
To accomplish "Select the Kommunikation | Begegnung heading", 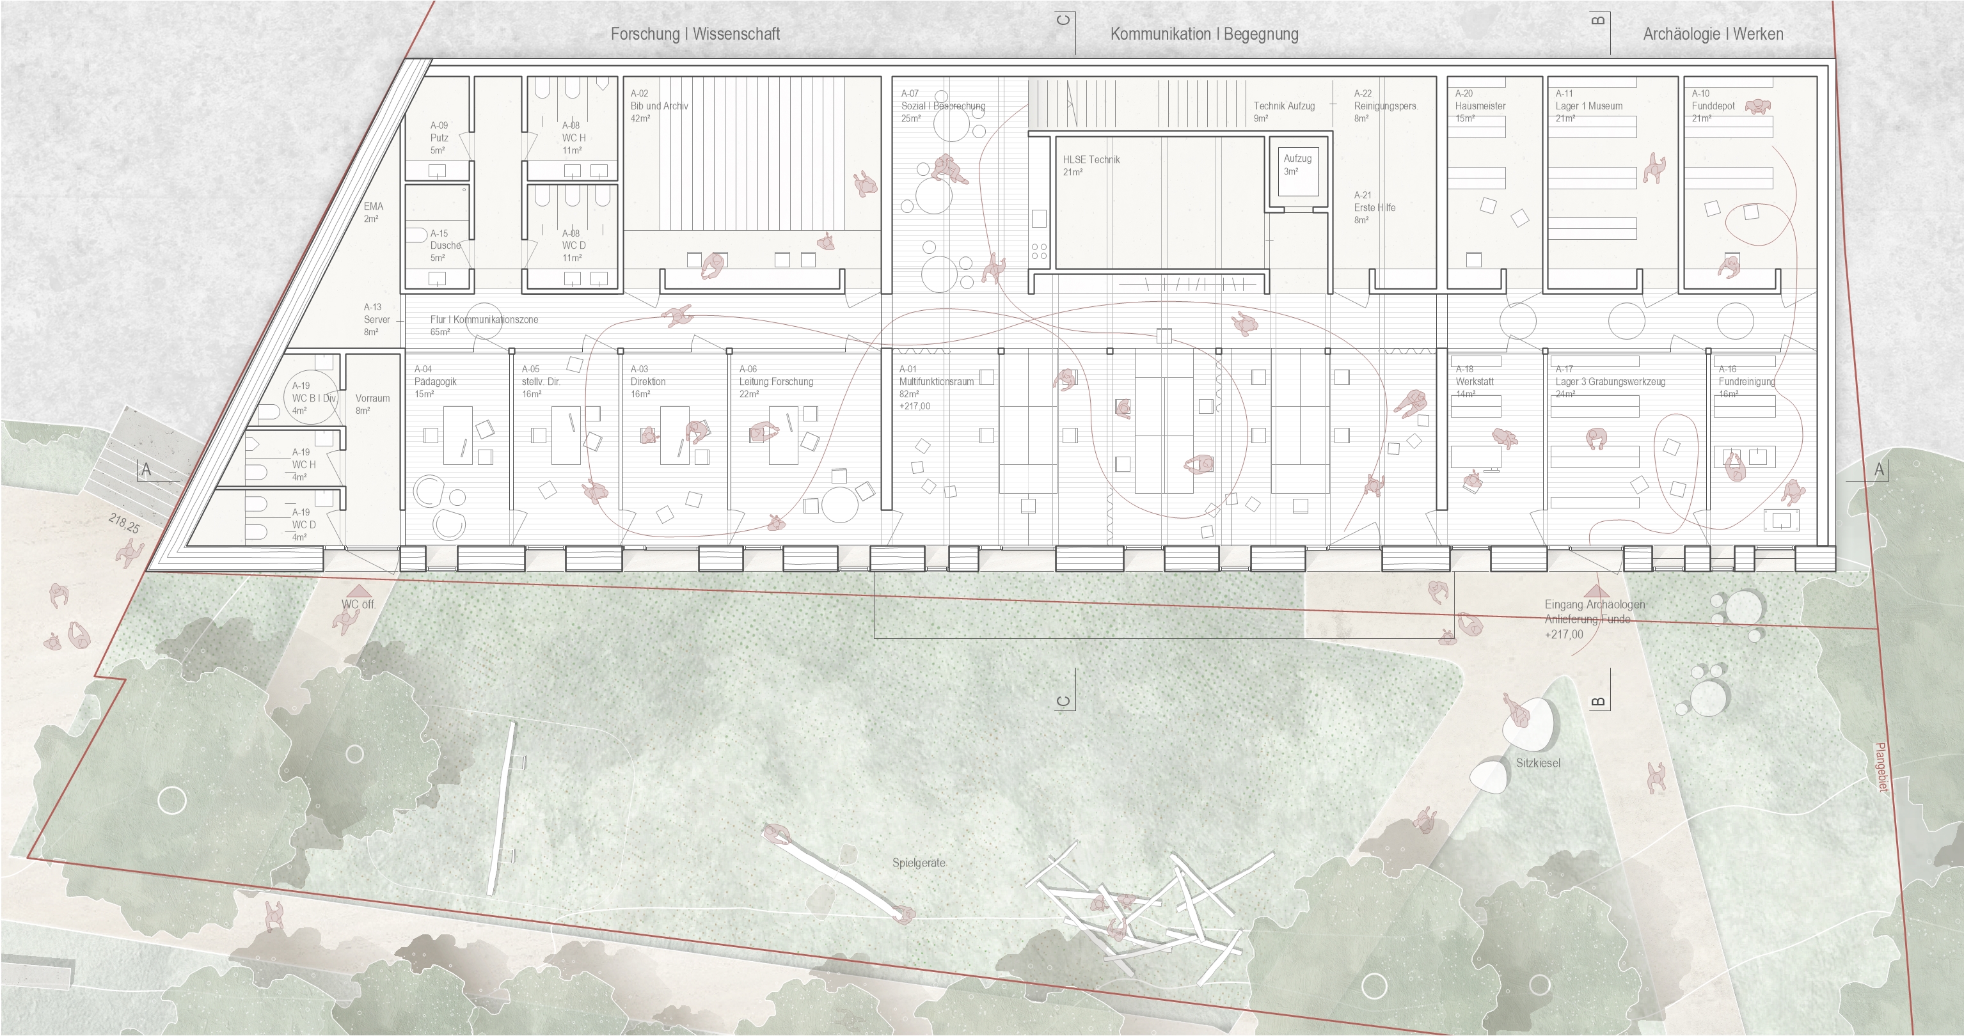I will [x=1204, y=33].
